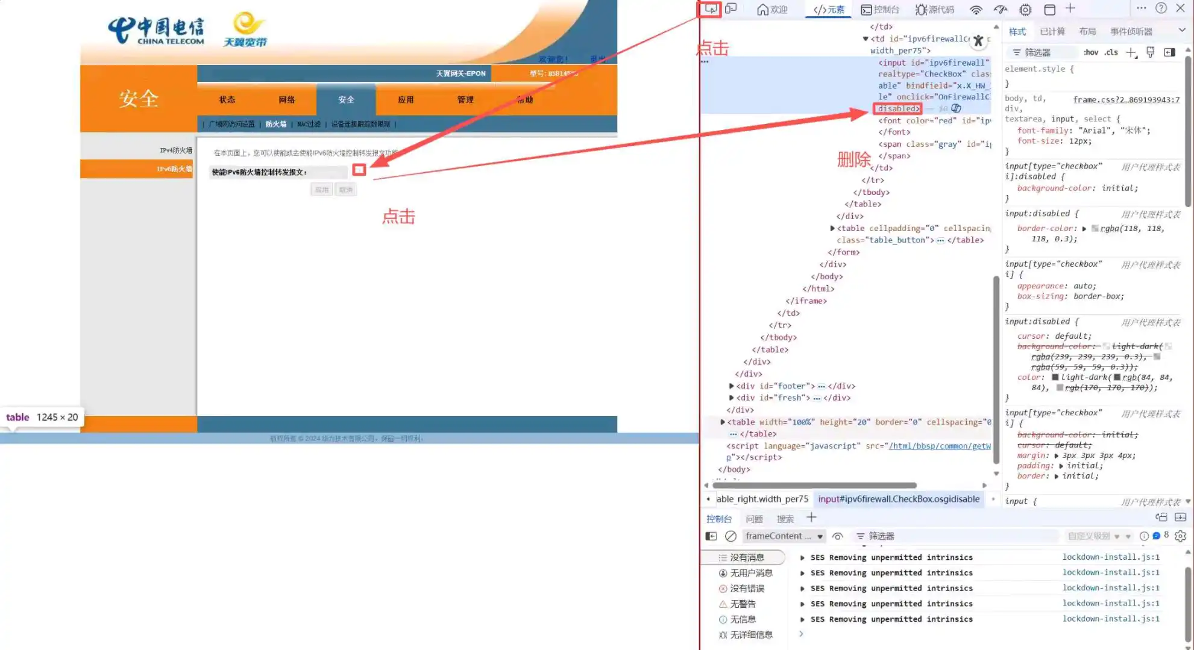This screenshot has height=650, width=1194.
Task: Clear the console with the circle-slash icon
Action: pyautogui.click(x=731, y=536)
